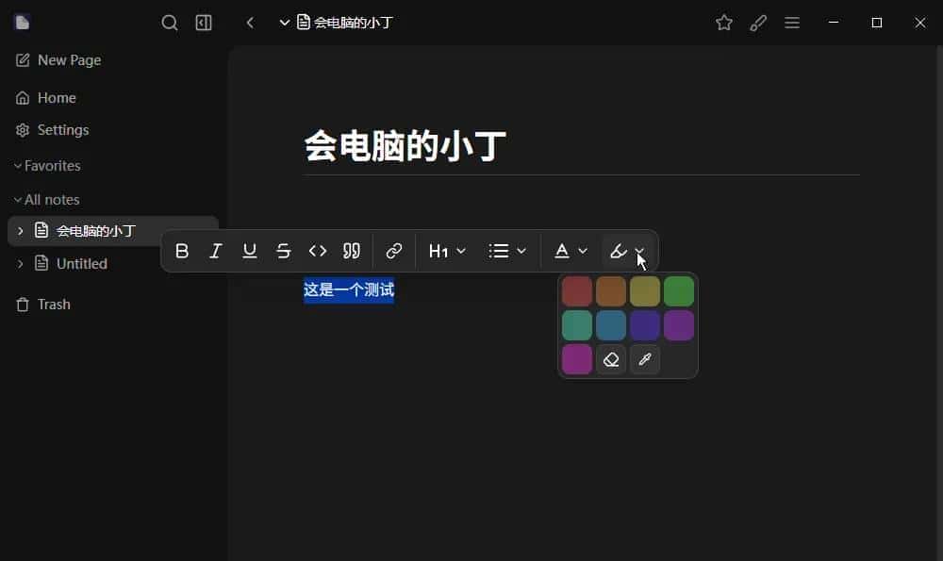Switch to the Untitled note
The height and width of the screenshot is (561, 943).
pos(83,263)
